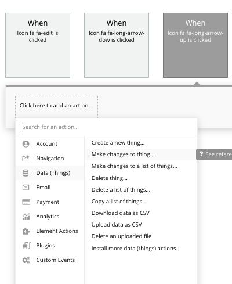This screenshot has width=232, height=284.
Task: Select the fa-long-arrow-dow clicked event box
Action: click(117, 45)
